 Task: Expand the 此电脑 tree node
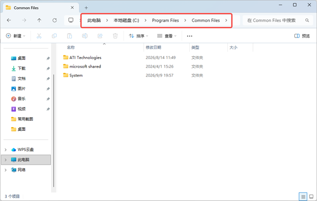coord(6,160)
